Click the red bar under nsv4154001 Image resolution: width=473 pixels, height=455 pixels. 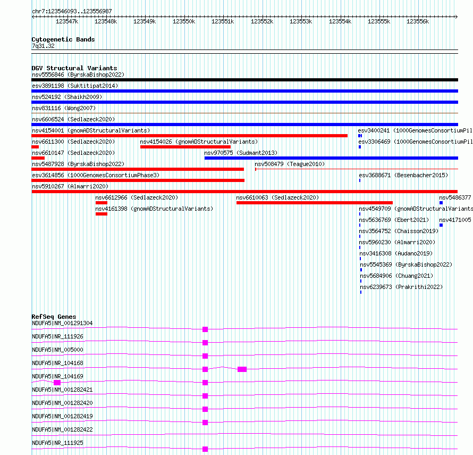189,136
